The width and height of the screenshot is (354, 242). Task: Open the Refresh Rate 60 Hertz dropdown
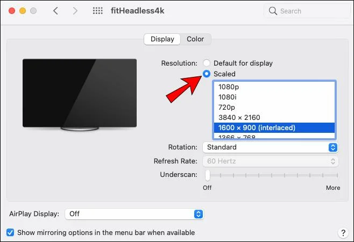(x=270, y=161)
